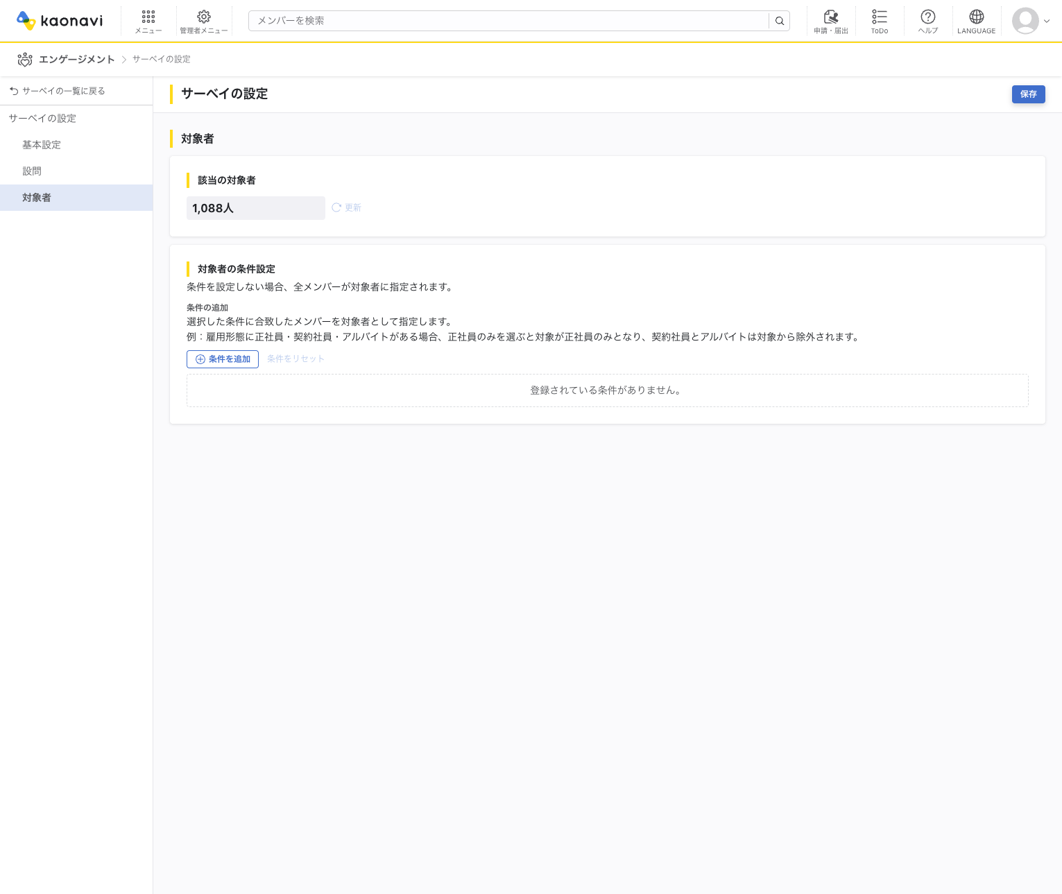
Task: Click the 登録されている条件がありません message
Action: pos(606,390)
